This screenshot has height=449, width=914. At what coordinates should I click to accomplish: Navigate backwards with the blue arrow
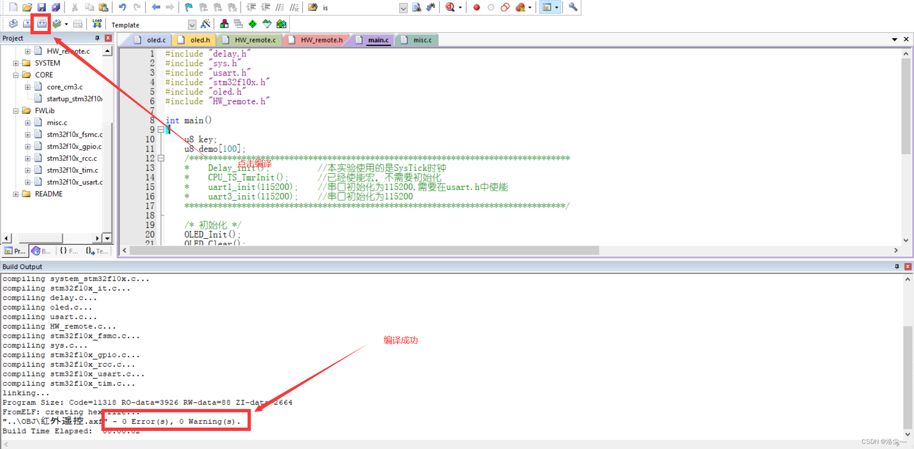coord(156,7)
